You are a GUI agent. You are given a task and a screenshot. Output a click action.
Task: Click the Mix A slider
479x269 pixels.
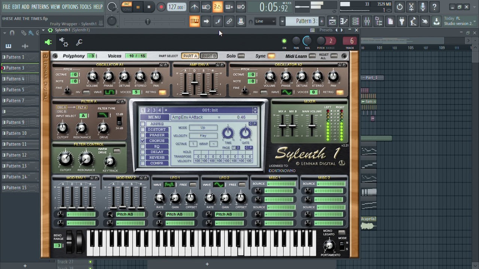[282, 125]
